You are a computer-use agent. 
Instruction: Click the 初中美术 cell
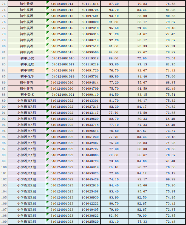pyautogui.click(x=27, y=95)
